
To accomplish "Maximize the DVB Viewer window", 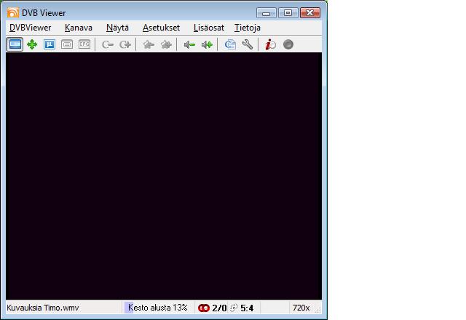I will [x=288, y=13].
